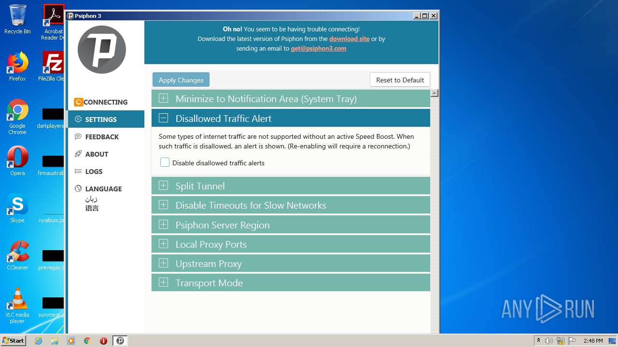Open Windows Start menu
This screenshot has width=618, height=347.
[x=14, y=341]
